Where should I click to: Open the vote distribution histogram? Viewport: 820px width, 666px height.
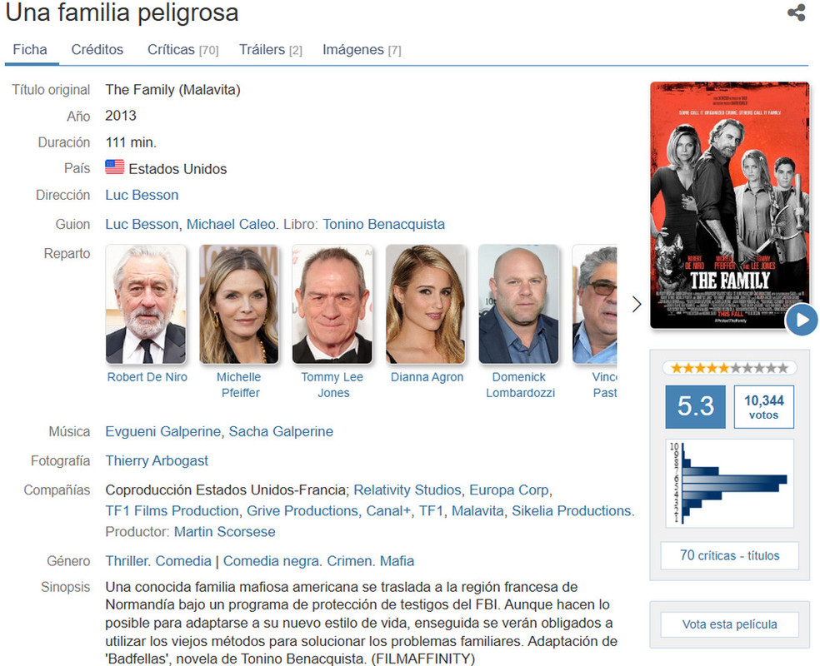pos(729,483)
